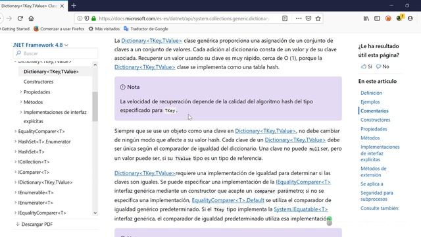Expand Métodos tree node

pyautogui.click(x=21, y=102)
